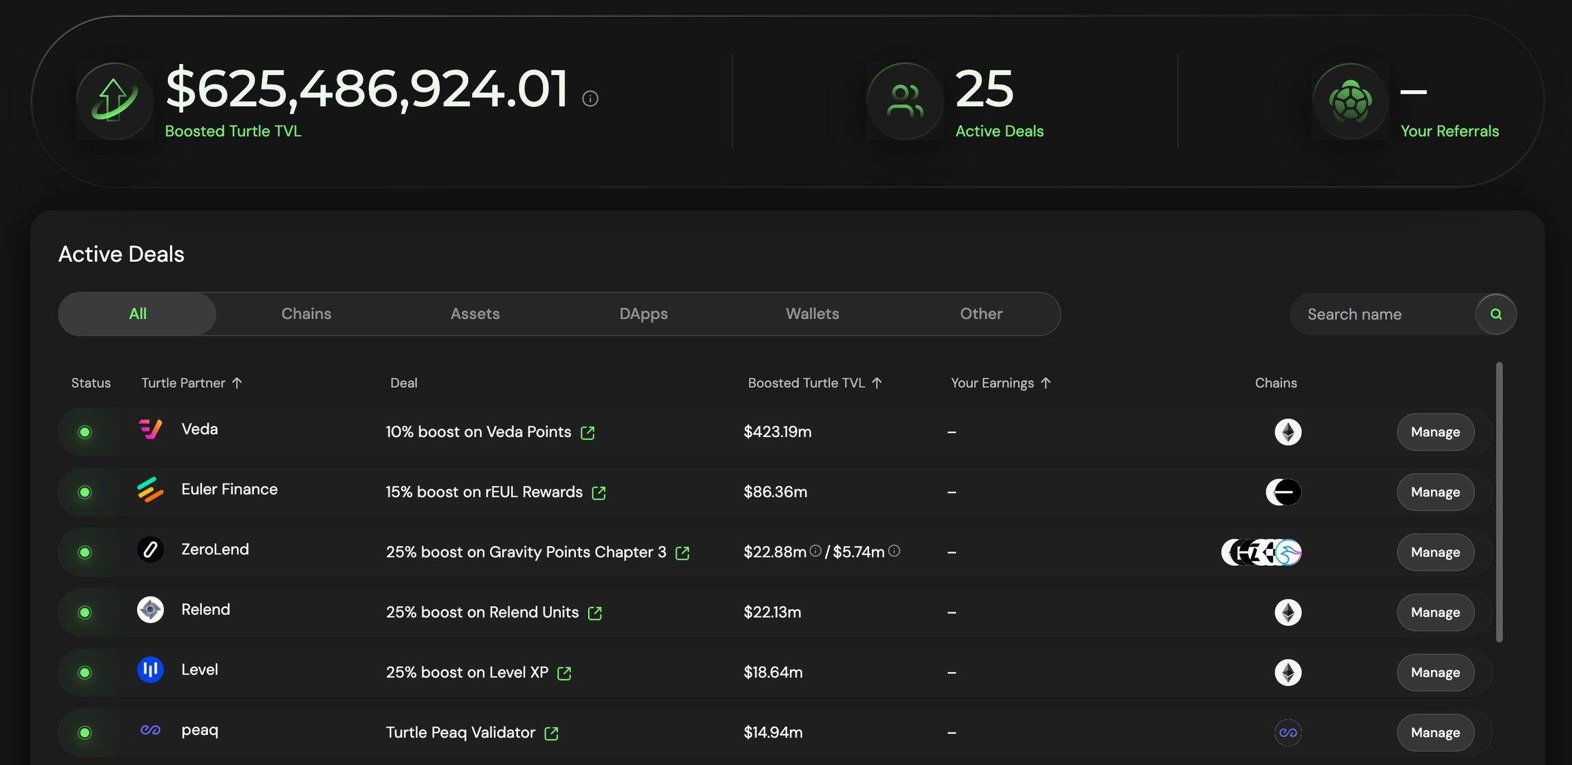Switch to the Chains filter tab
This screenshot has width=1572, height=765.
306,314
